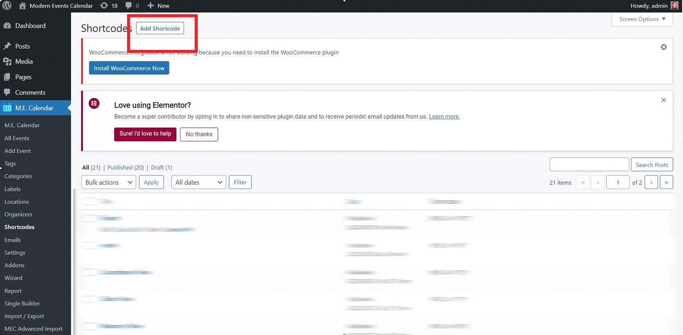Open Wizard submenu item
Image resolution: width=683 pixels, height=335 pixels.
pos(13,278)
